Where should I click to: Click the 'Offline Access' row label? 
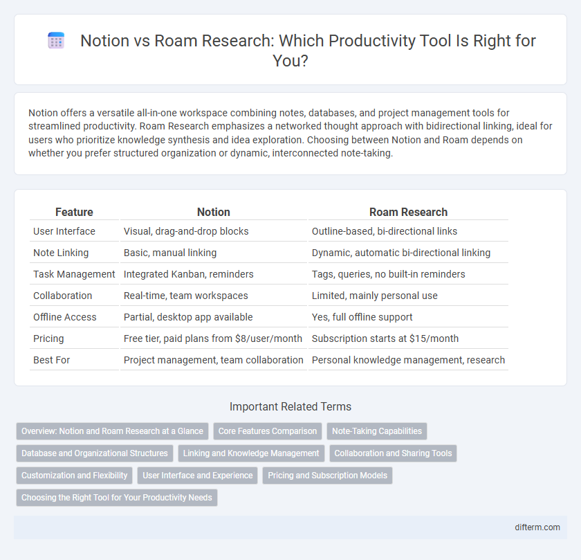(65, 318)
